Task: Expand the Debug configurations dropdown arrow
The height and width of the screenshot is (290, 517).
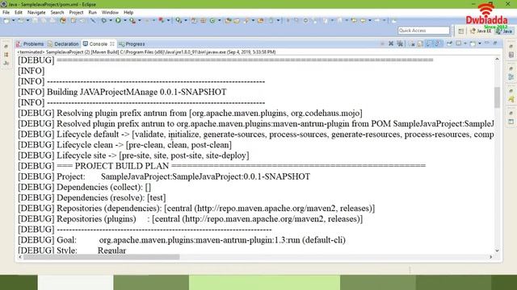Action: click(111, 21)
